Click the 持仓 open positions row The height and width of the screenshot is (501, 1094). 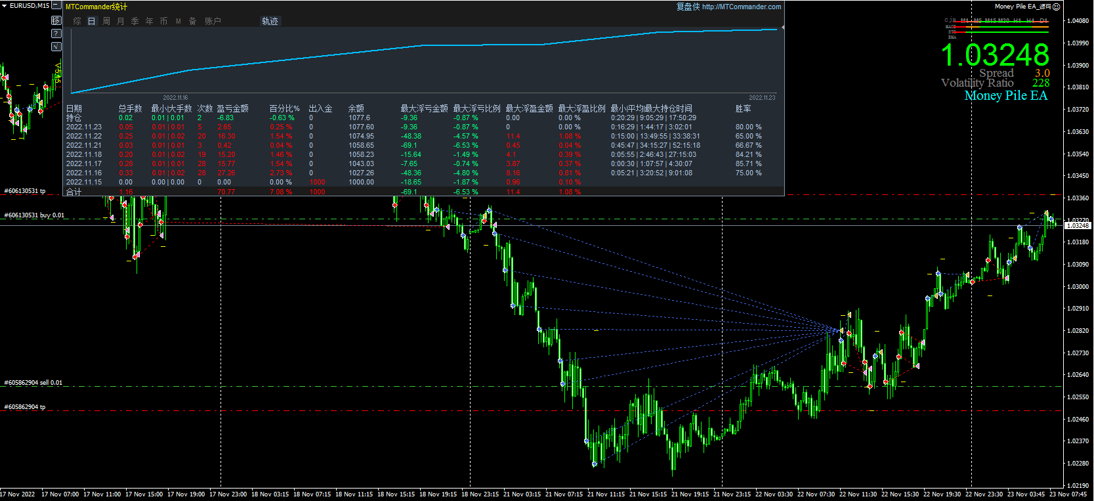414,118
